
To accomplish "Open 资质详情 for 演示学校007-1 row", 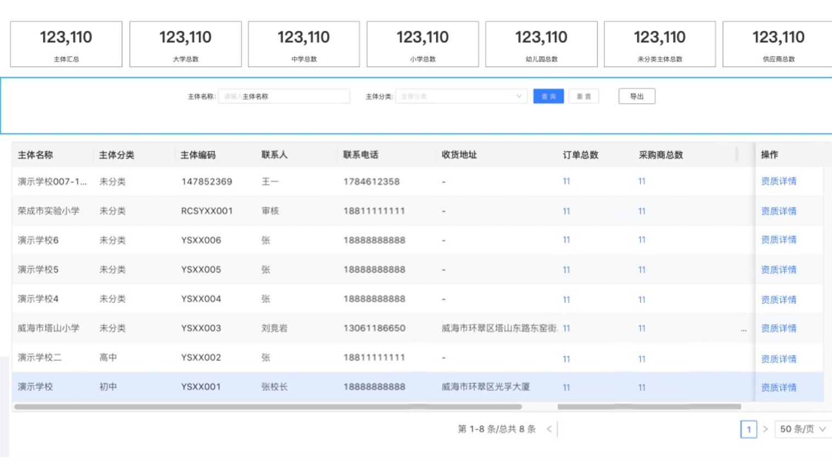I will pyautogui.click(x=778, y=181).
